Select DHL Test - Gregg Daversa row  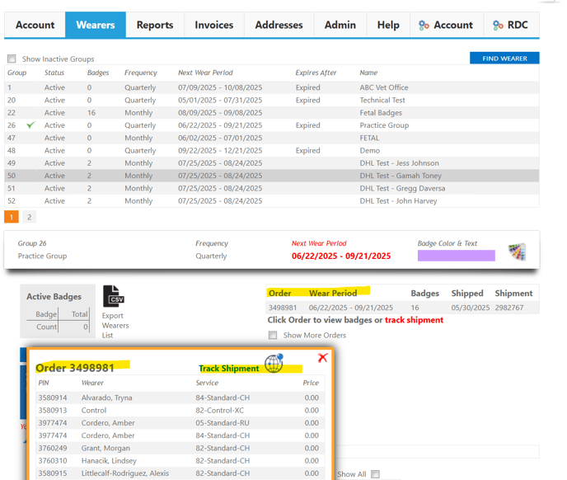click(272, 188)
